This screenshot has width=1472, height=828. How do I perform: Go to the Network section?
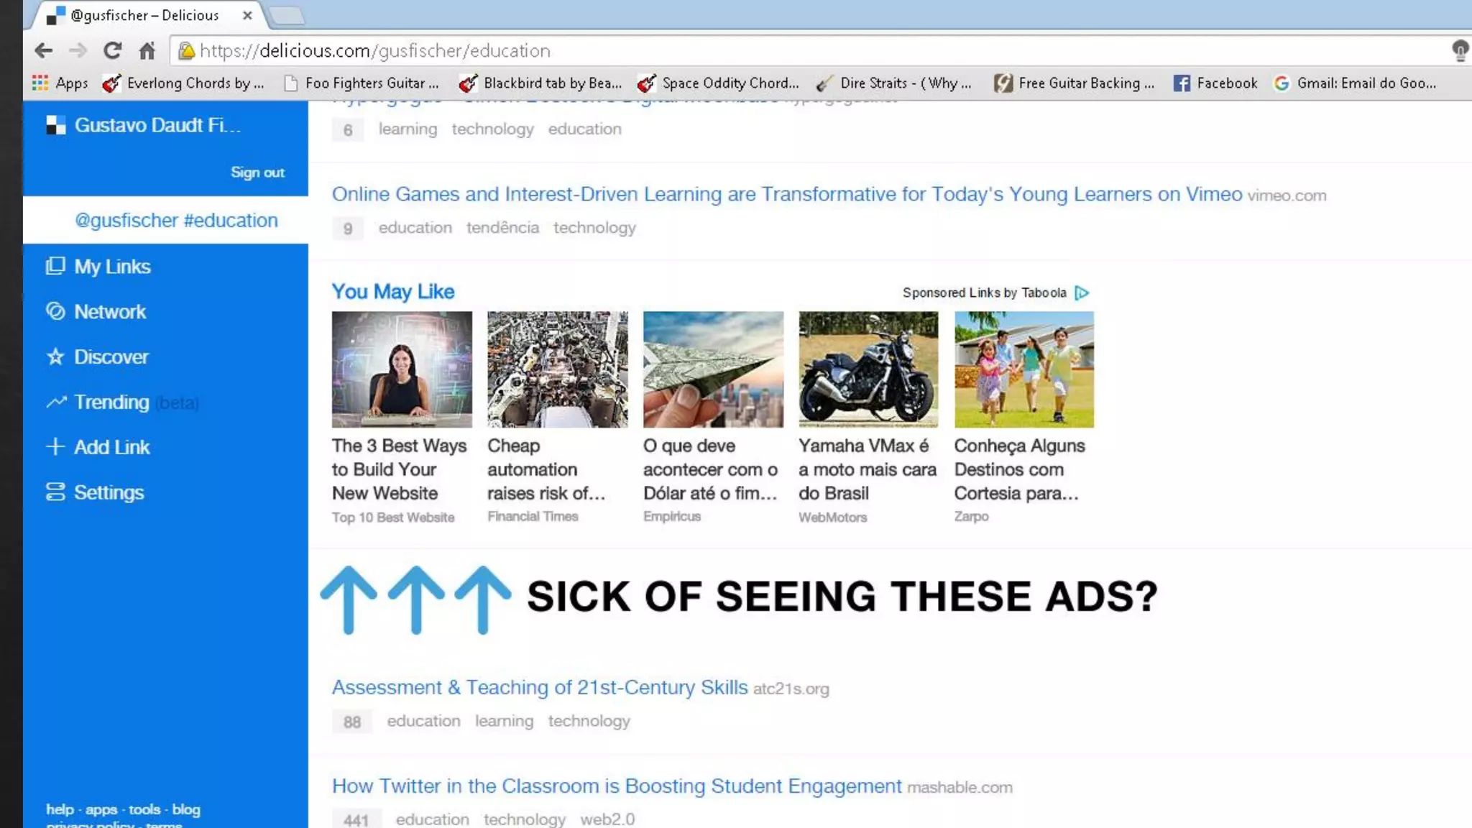(109, 312)
